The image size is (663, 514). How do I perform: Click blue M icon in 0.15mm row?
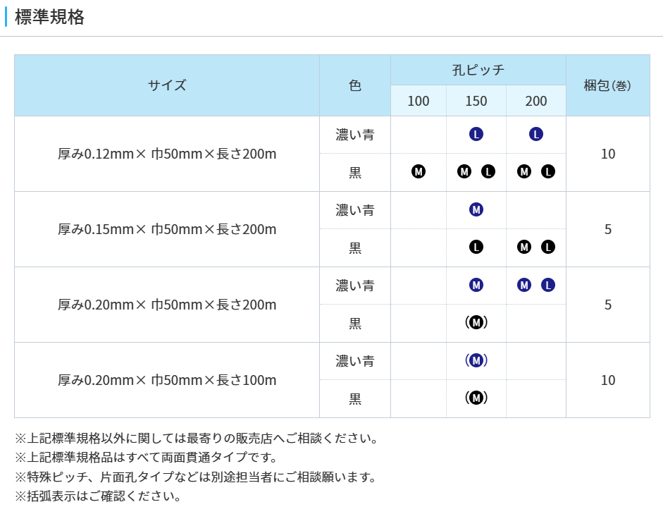pos(476,209)
